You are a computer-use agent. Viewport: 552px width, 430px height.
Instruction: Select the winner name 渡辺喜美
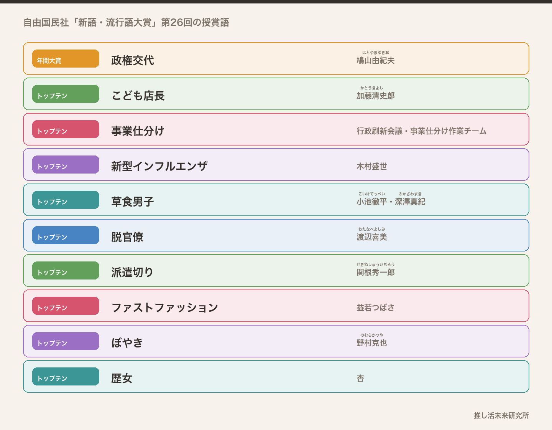pyautogui.click(x=372, y=237)
